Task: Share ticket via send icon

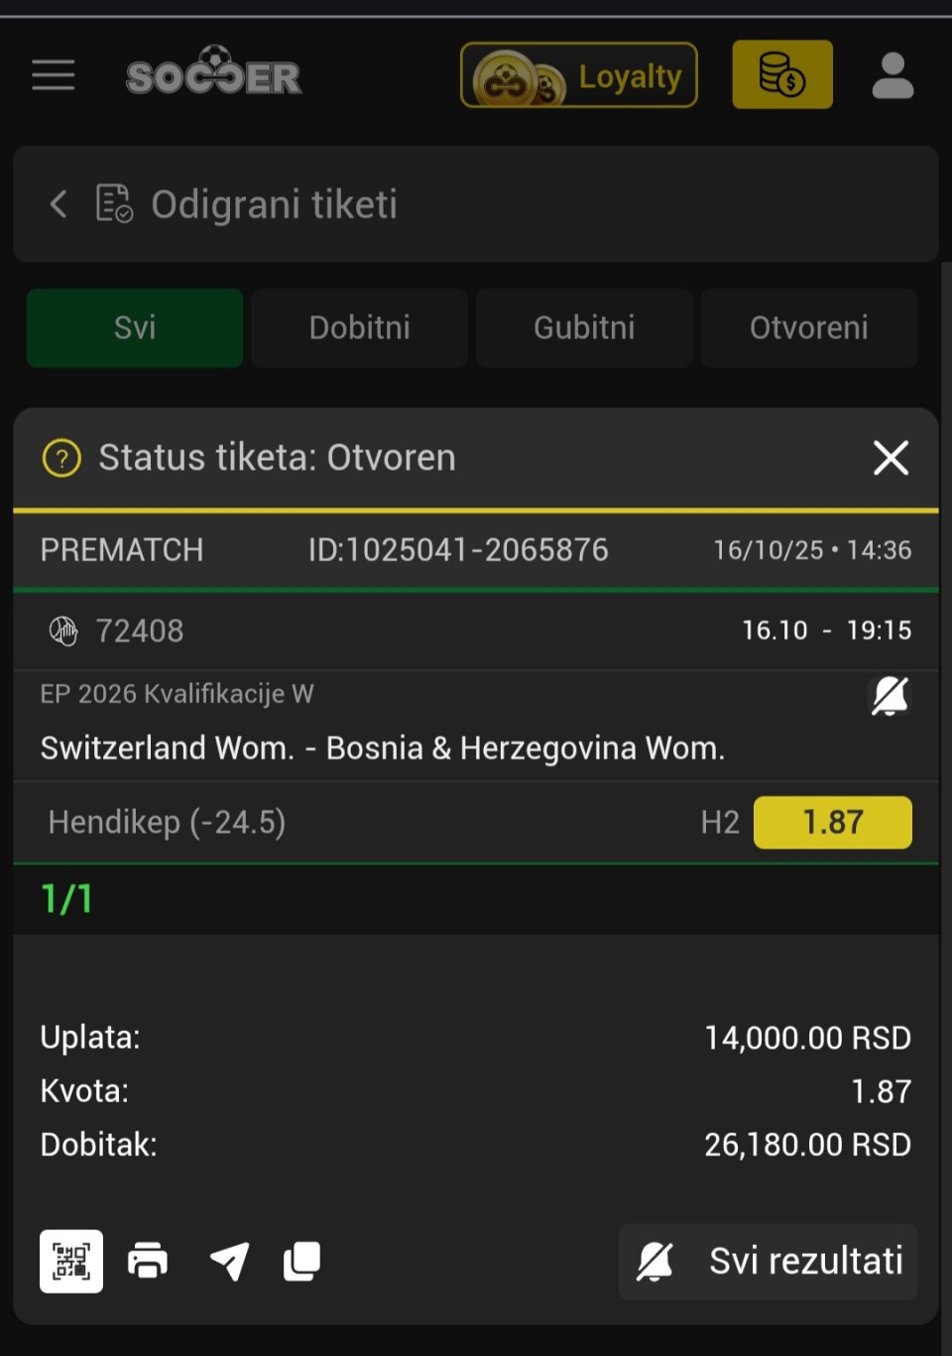Action: click(x=229, y=1262)
